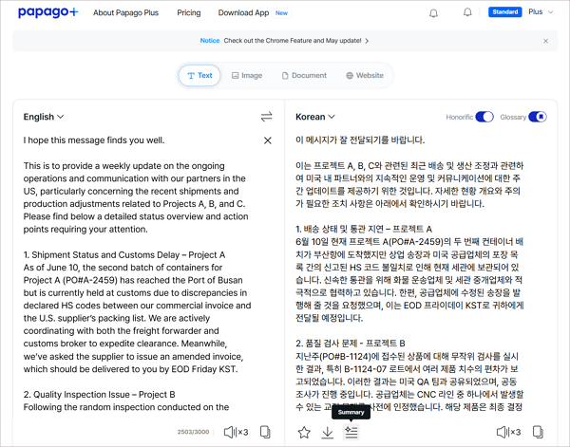570x447 pixels.
Task: Switch to the Image translation tab
Action: tap(245, 75)
